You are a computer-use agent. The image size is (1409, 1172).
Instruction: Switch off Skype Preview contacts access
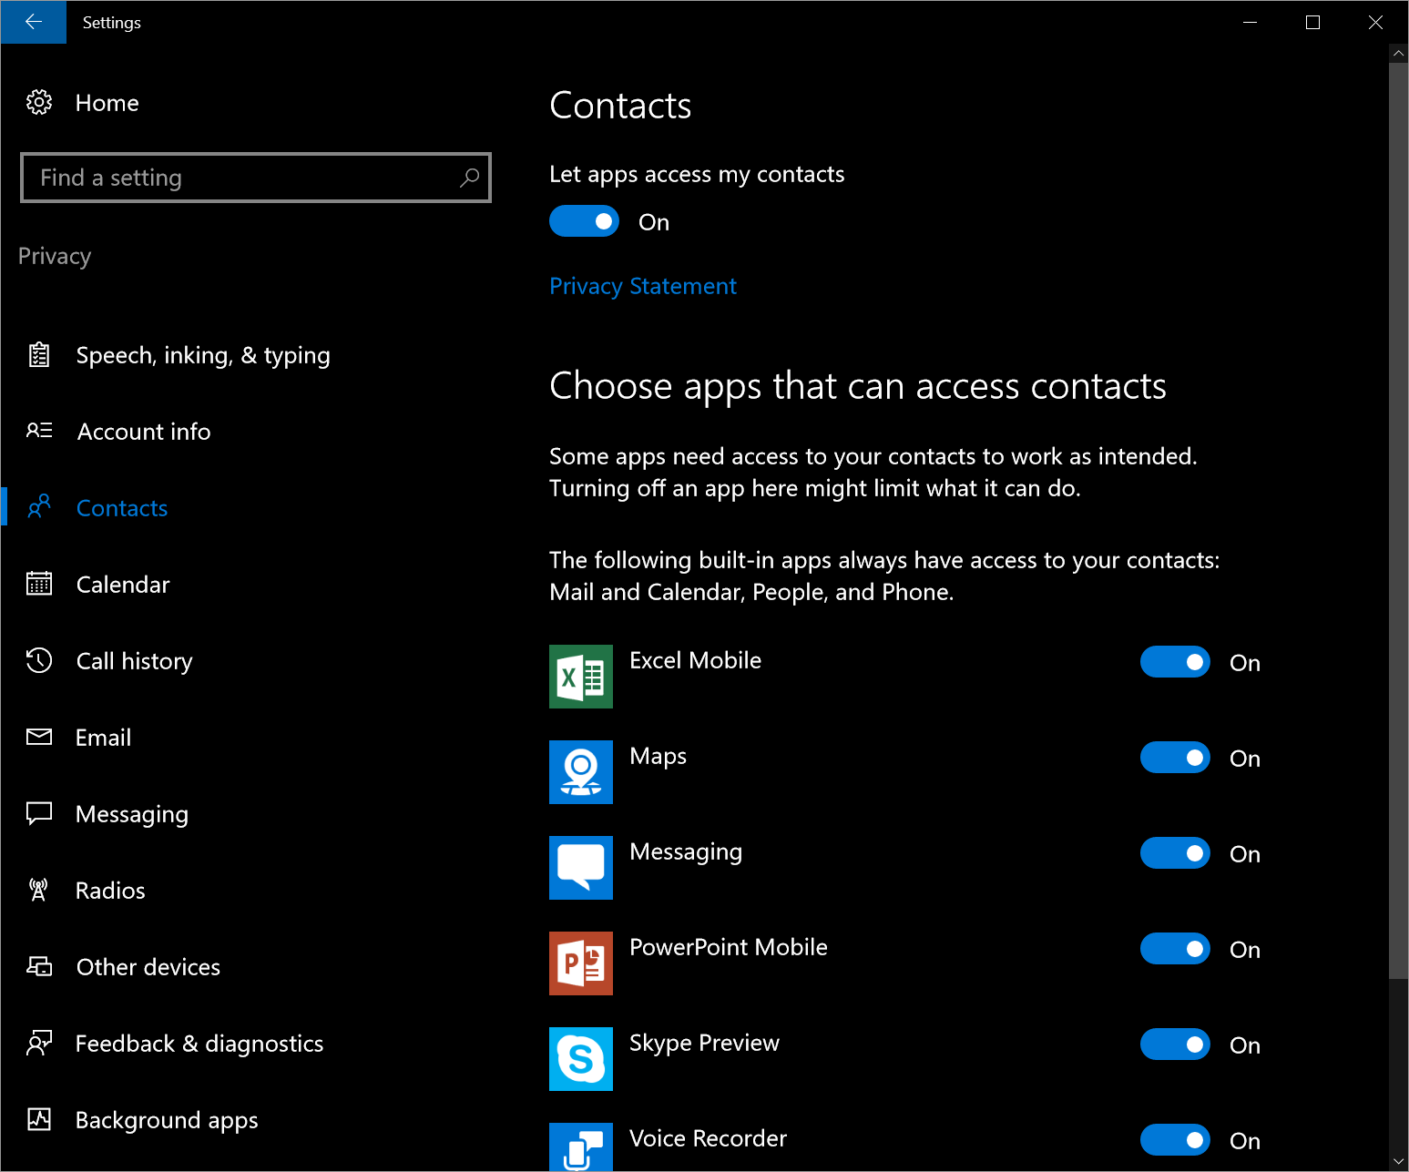coord(1174,1045)
